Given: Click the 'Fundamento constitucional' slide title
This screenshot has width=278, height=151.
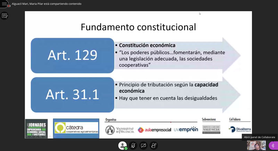Looking at the screenshot, I should (138, 27).
